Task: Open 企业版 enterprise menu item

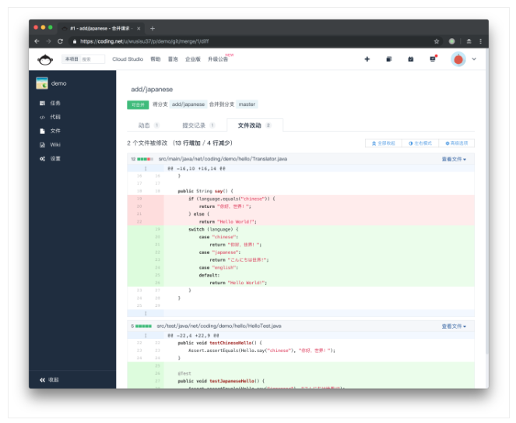Action: click(x=193, y=59)
